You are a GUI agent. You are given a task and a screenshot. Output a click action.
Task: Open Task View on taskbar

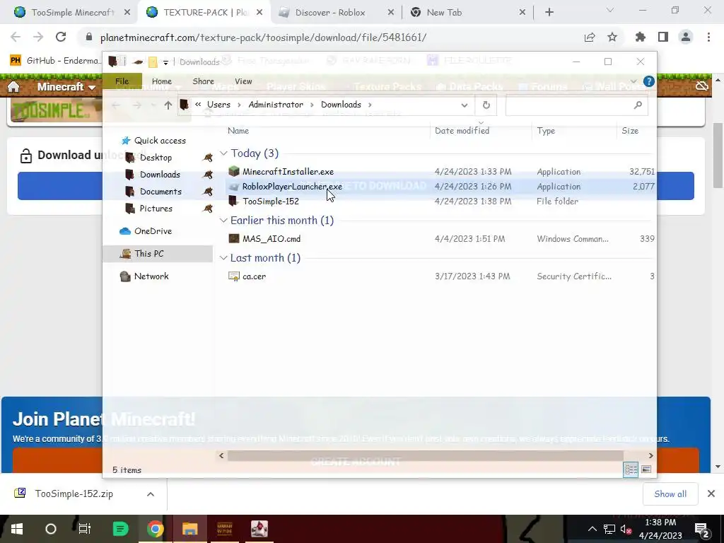[x=85, y=529]
